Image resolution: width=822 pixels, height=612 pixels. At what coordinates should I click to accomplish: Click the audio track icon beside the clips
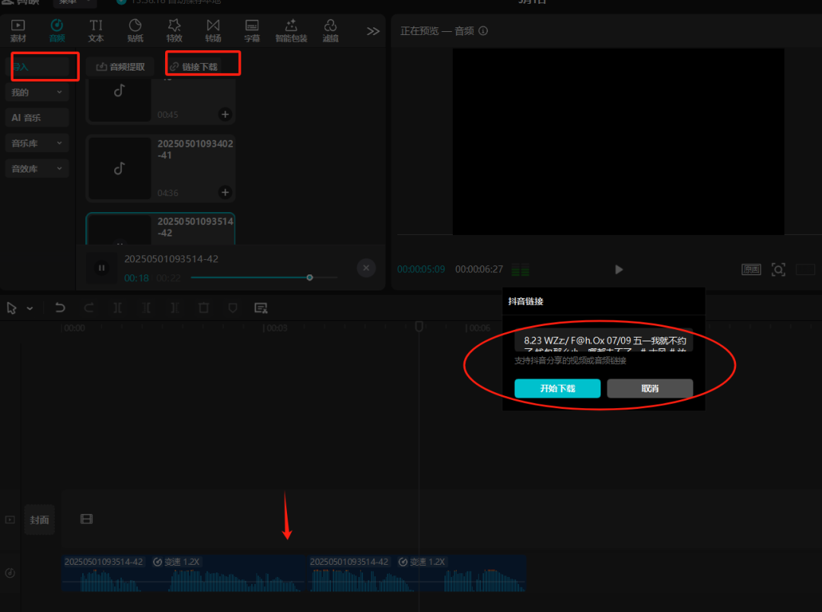click(10, 572)
